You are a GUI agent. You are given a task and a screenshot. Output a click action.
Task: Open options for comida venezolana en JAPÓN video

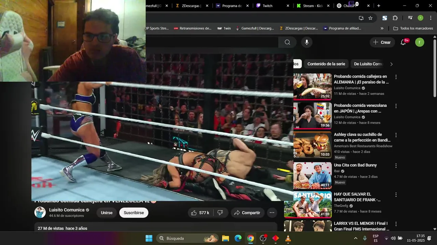coord(396,106)
